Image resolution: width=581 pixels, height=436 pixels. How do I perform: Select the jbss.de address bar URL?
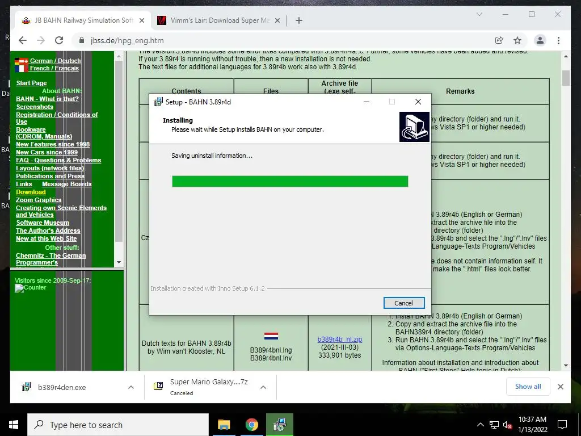click(x=127, y=40)
